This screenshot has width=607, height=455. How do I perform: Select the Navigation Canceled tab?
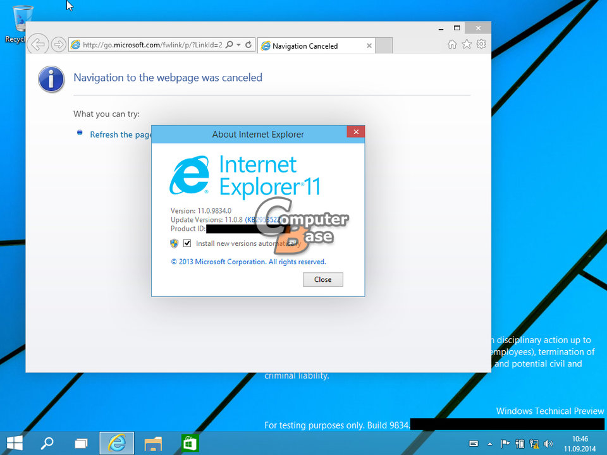[310, 45]
